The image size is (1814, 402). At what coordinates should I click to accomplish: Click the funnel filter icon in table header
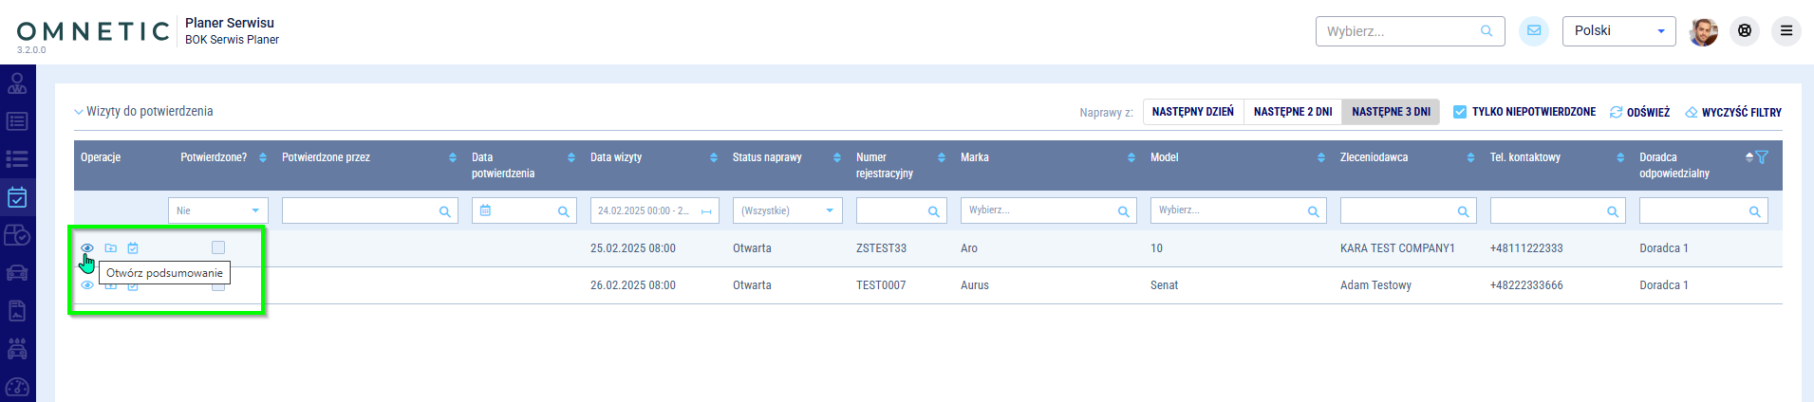[x=1762, y=157]
